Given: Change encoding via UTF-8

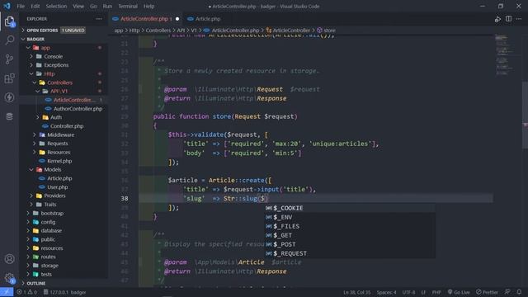Looking at the screenshot, I should [409, 292].
